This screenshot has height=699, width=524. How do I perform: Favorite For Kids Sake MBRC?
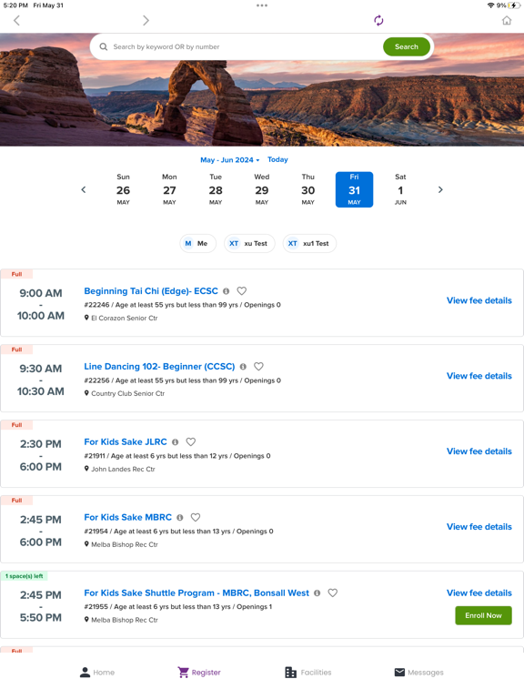196,517
